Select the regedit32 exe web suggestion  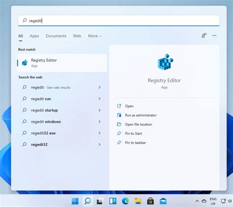click(62, 133)
